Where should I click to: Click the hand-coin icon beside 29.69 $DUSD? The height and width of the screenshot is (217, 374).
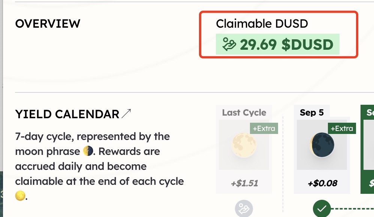pyautogui.click(x=229, y=44)
